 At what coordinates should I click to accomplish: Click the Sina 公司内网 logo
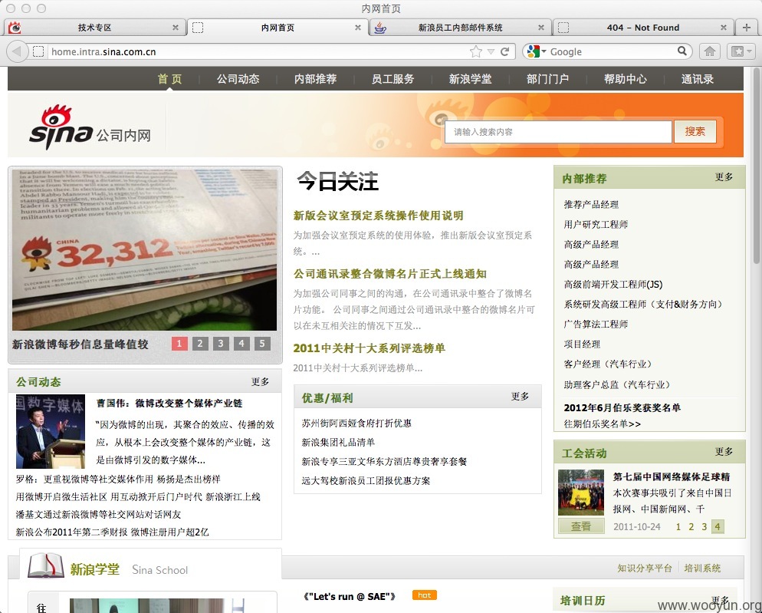(x=90, y=127)
